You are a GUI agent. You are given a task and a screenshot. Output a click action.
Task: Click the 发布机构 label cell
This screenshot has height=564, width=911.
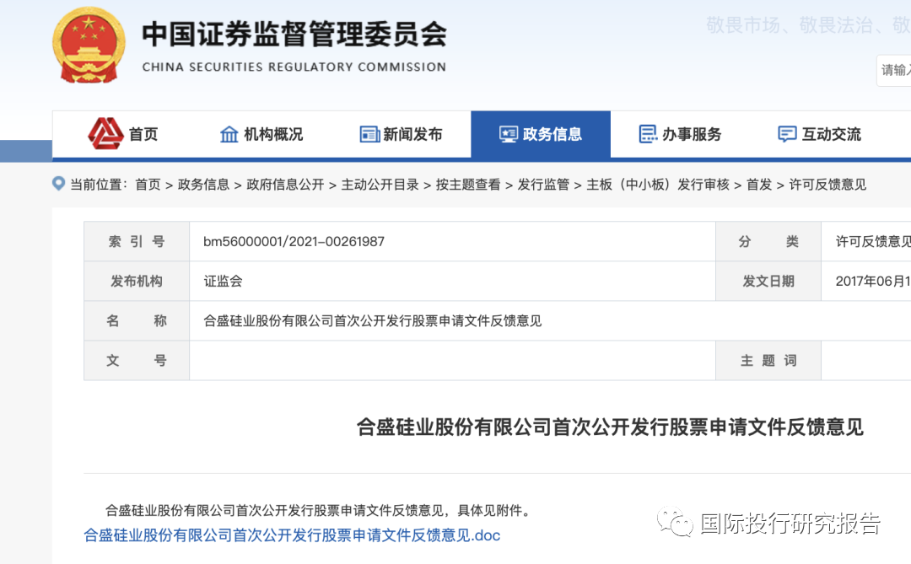pyautogui.click(x=137, y=281)
